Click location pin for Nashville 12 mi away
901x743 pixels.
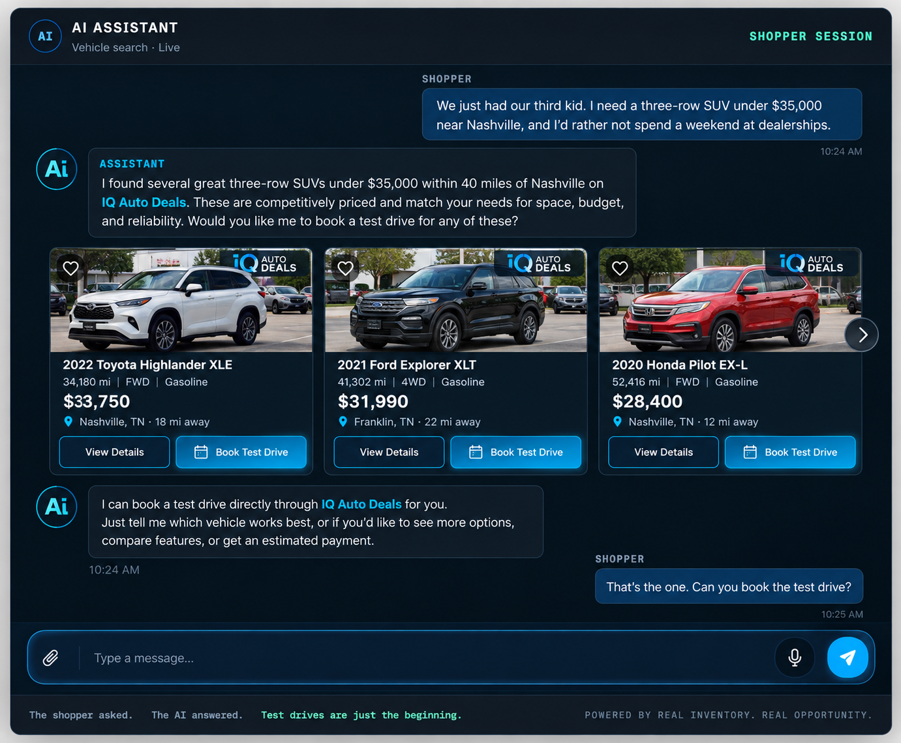618,421
